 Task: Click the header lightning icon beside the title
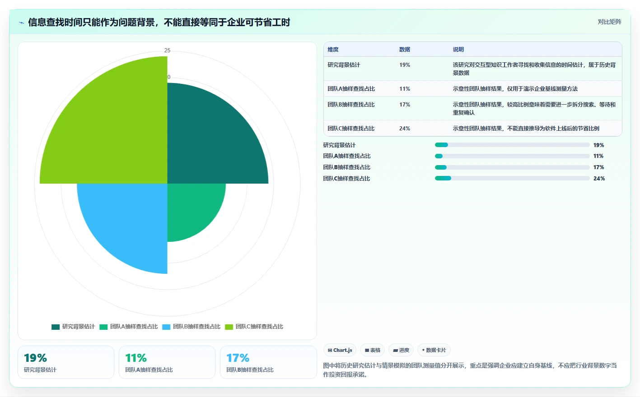point(21,23)
